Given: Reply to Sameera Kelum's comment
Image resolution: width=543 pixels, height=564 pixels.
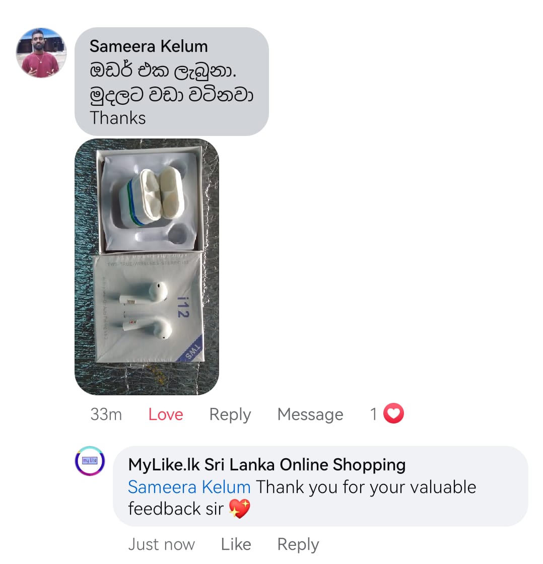Looking at the screenshot, I should pyautogui.click(x=230, y=415).
